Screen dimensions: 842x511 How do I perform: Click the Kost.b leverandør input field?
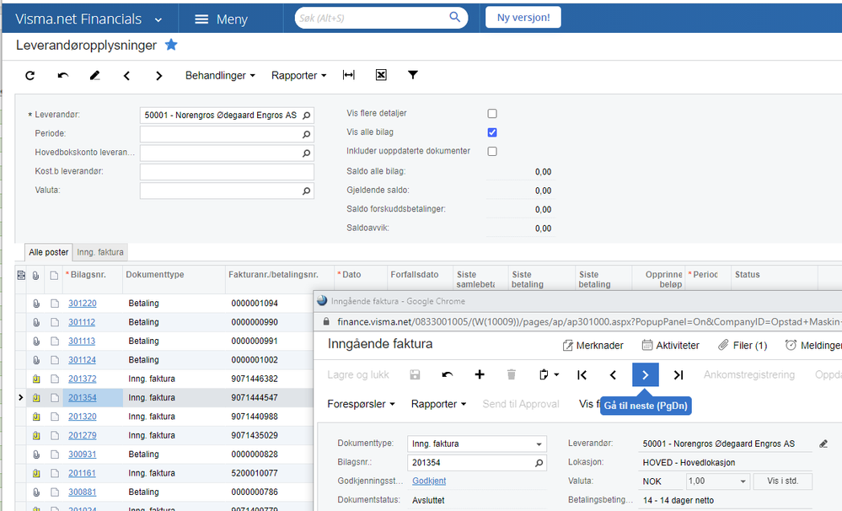pos(227,172)
